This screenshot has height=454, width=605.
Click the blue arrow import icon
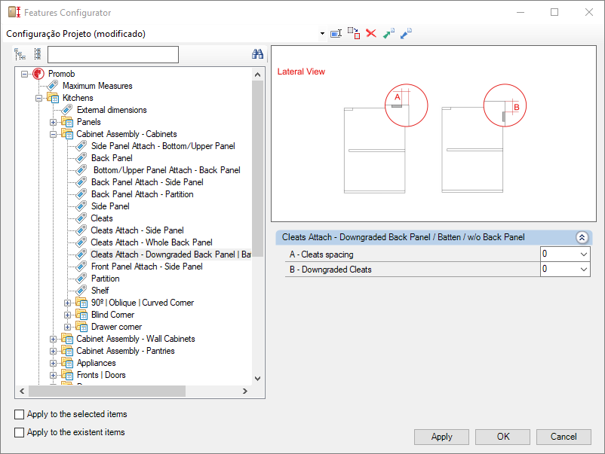tap(406, 33)
